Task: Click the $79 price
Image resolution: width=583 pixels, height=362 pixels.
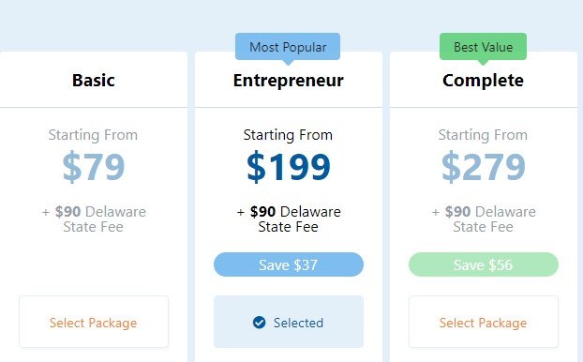Action: point(94,167)
